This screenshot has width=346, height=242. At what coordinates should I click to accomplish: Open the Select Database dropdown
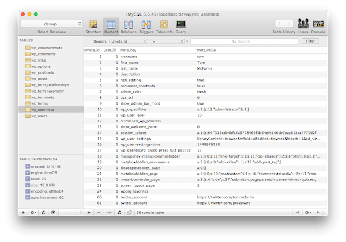coord(52,24)
